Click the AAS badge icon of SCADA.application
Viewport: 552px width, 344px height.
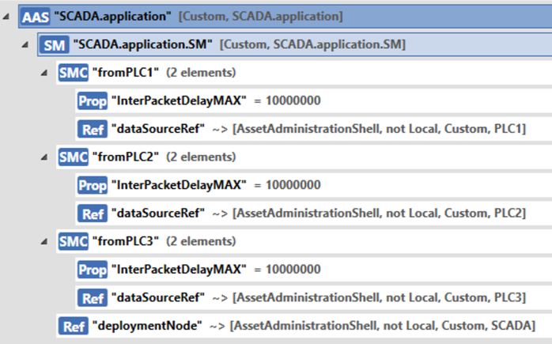[36, 17]
